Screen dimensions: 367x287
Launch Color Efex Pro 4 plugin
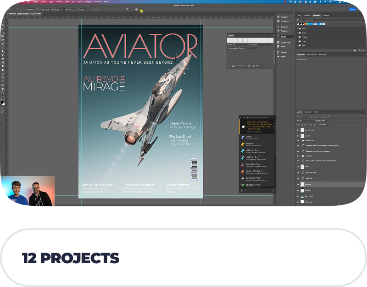pos(257,165)
